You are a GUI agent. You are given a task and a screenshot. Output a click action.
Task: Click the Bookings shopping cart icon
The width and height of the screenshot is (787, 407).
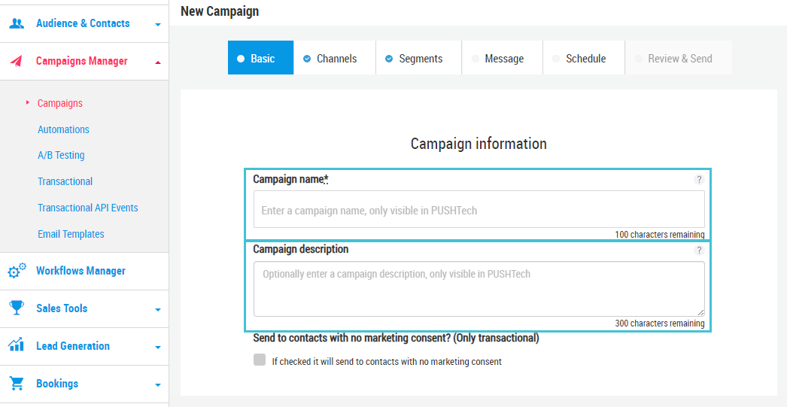click(17, 384)
